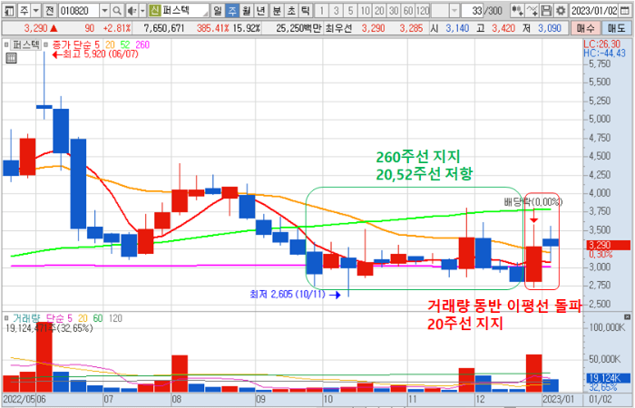The height and width of the screenshot is (408, 635).
Task: Select the minute 분 chart period
Action: [x=277, y=10]
